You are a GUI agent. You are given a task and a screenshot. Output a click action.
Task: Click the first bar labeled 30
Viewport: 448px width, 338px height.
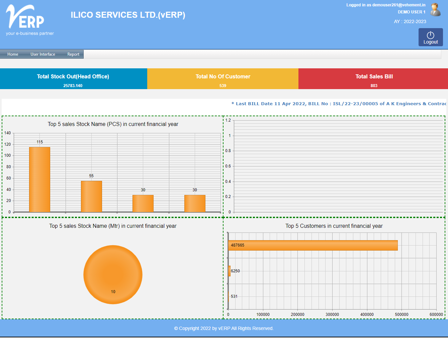(143, 204)
